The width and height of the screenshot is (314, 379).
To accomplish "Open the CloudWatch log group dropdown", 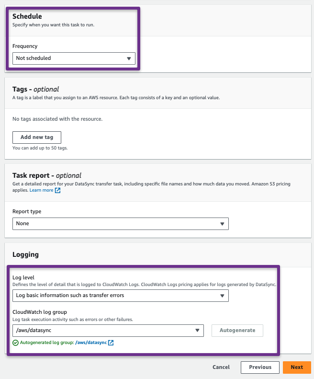I will coord(108,331).
